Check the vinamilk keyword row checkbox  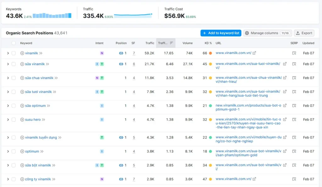tap(14, 53)
